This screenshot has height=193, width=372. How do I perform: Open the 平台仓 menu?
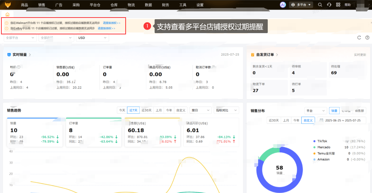(95, 5)
